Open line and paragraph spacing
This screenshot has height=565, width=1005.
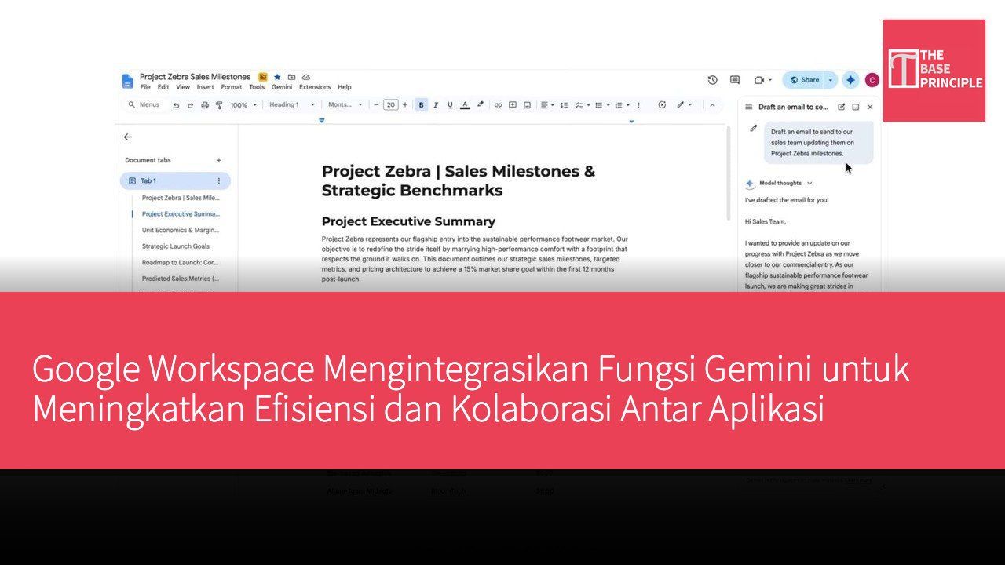click(564, 104)
